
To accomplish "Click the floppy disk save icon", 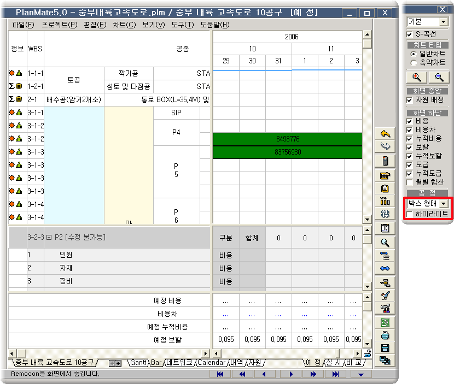I will pos(386,348).
